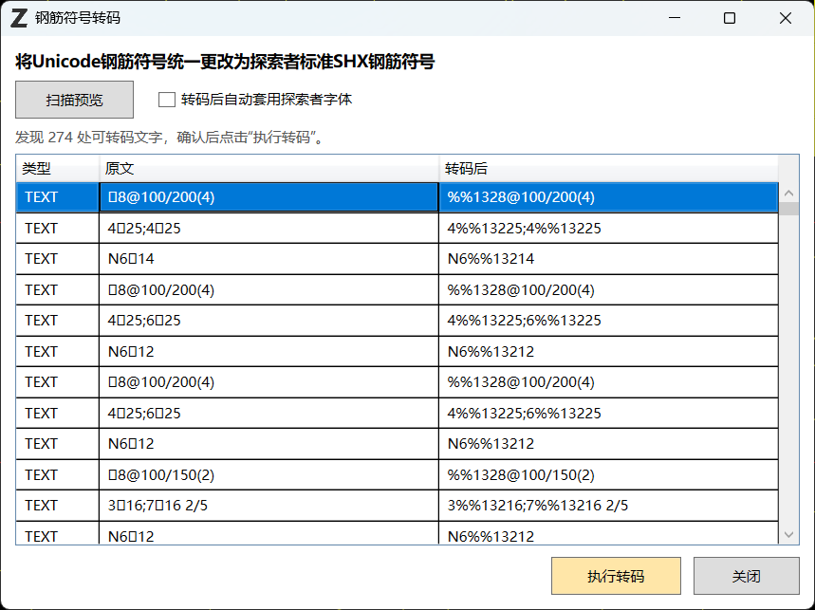
Task: Click the vertical scrollbar thumb in the table
Action: pos(788,209)
